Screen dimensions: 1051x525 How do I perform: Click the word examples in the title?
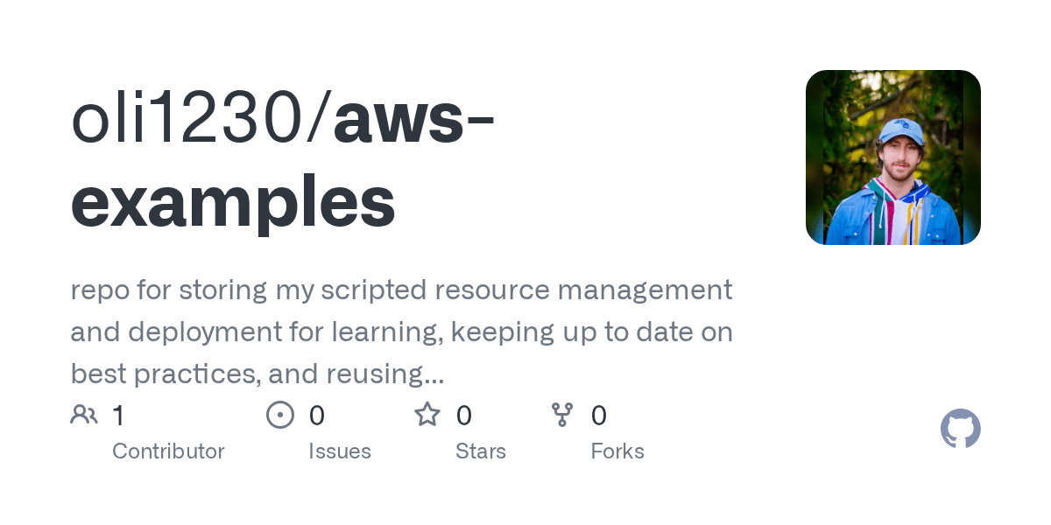pos(233,201)
